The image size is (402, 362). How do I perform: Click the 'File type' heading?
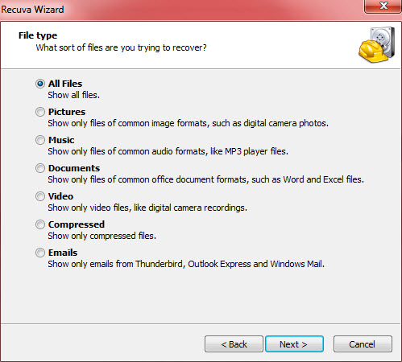coord(38,35)
